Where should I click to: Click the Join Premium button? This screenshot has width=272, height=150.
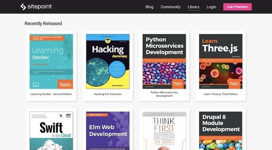237,7
